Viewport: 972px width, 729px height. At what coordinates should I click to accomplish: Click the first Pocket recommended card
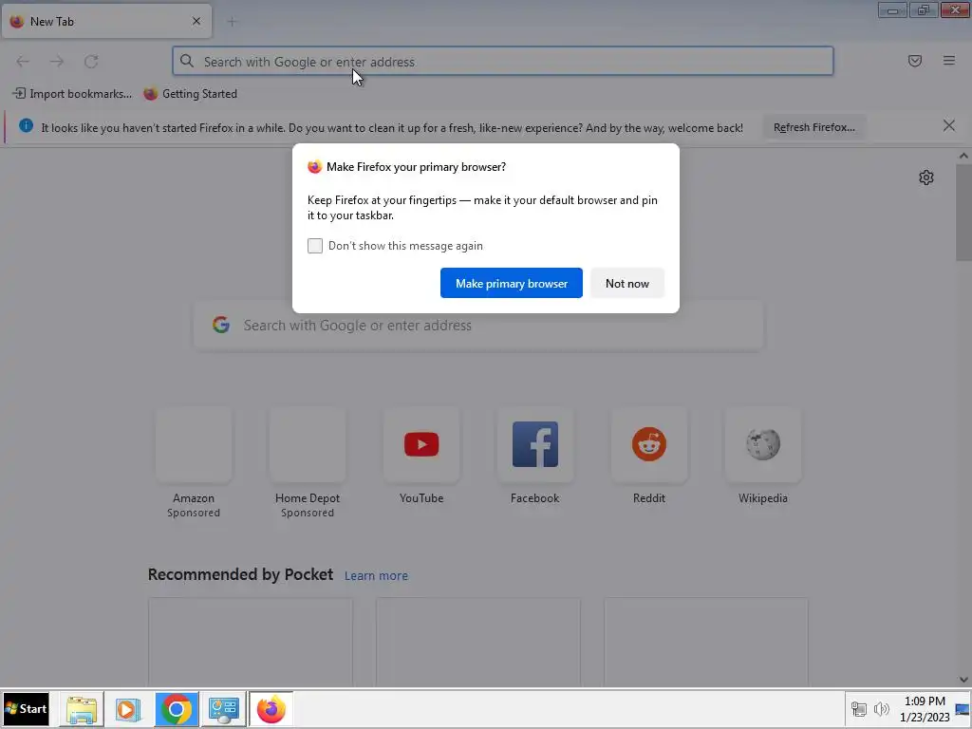click(251, 643)
